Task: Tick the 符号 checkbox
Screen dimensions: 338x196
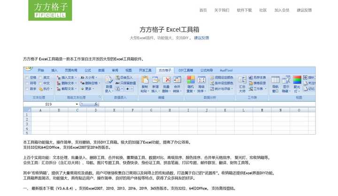Action: 27,83
